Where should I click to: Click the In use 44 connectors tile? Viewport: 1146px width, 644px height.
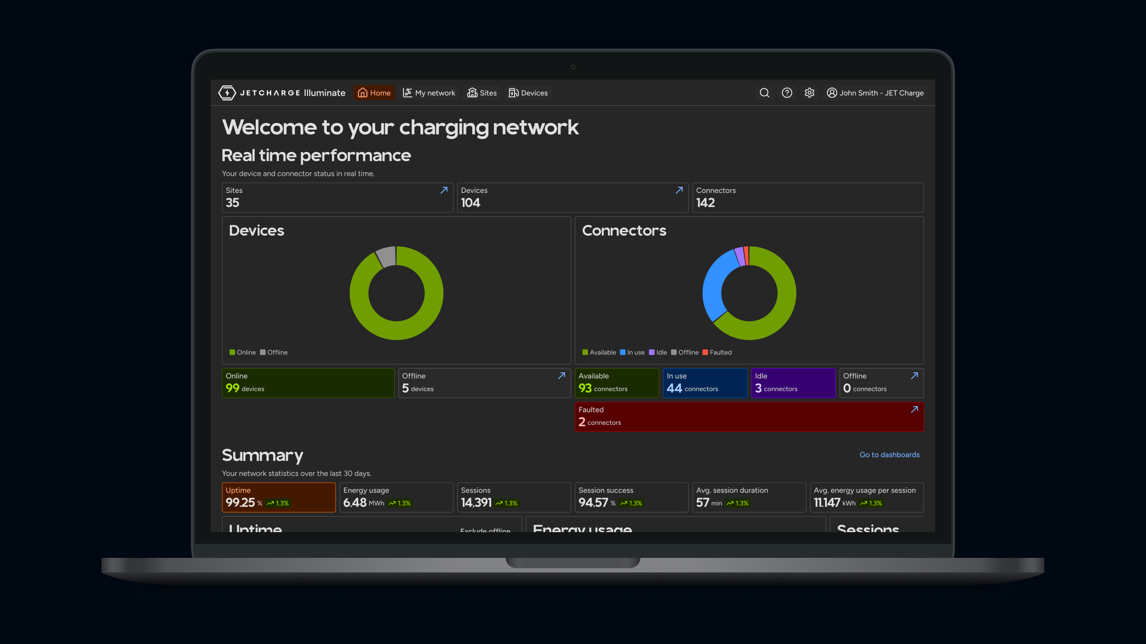coord(705,383)
